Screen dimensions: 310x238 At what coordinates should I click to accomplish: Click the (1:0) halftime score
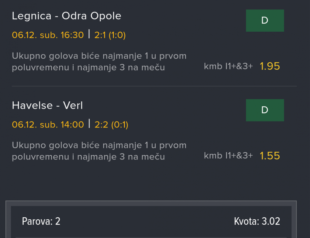(117, 35)
